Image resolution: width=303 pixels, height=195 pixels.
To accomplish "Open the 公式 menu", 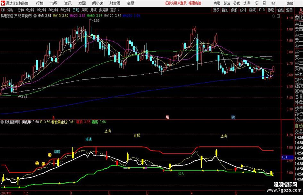I will point(237,3).
